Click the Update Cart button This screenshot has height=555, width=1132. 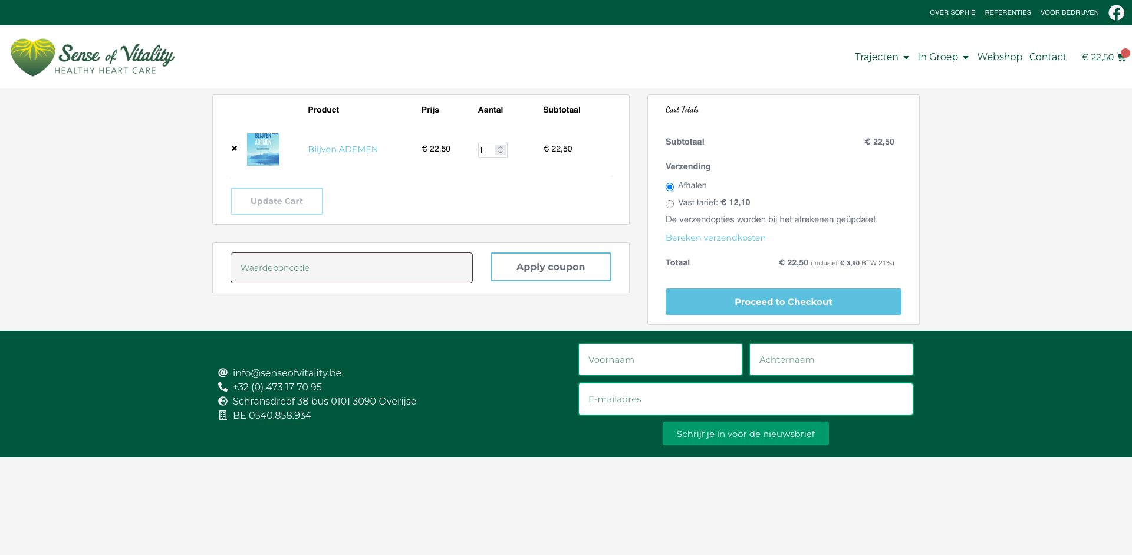coord(277,201)
